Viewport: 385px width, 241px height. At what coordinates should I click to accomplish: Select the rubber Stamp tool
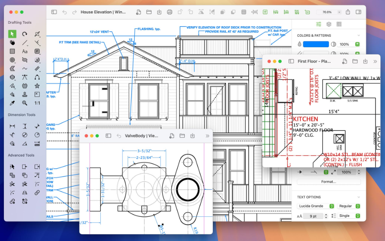click(x=25, y=95)
